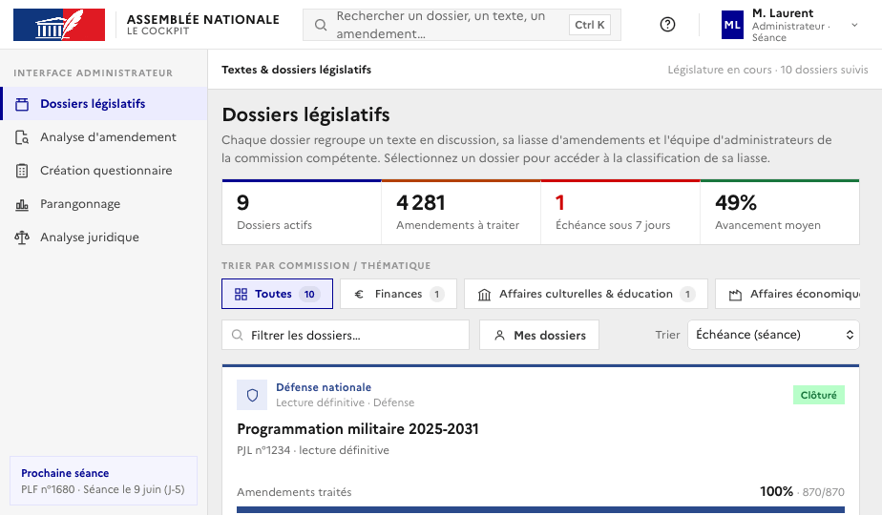Open the Défense nationale commission link
Screen dimensions: 882x515
tap(324, 387)
